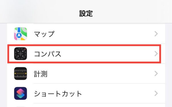The width and height of the screenshot is (172, 107).
Task: Tap the Compass app icon
Action: 21,54
